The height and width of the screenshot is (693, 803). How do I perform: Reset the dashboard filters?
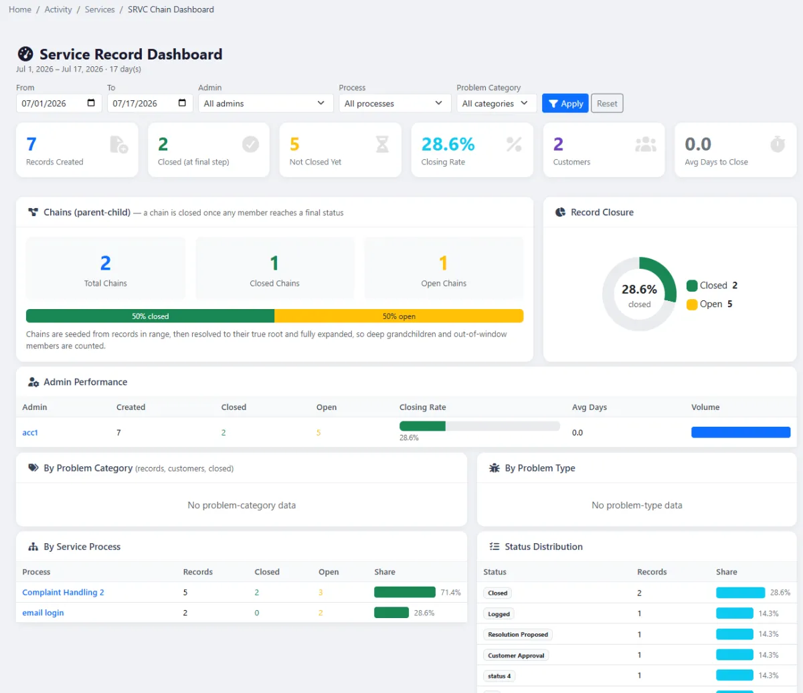(607, 103)
